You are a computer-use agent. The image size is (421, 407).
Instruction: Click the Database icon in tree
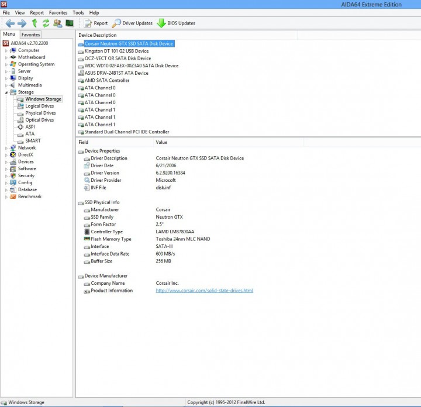13,189
